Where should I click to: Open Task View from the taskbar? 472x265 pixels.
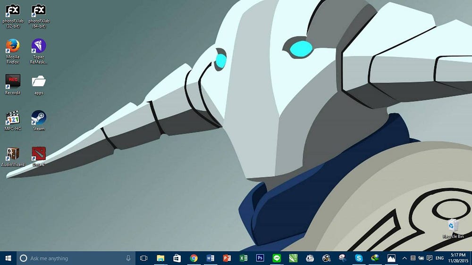(x=144, y=258)
